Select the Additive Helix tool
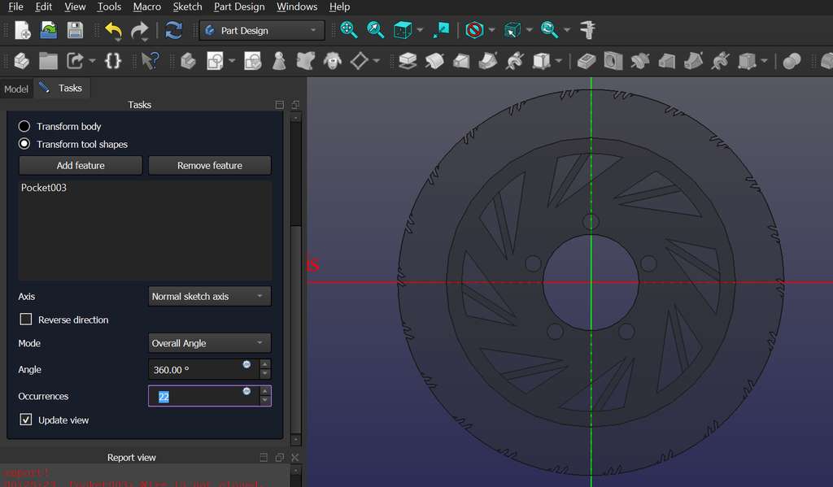This screenshot has width=833, height=487. click(514, 61)
